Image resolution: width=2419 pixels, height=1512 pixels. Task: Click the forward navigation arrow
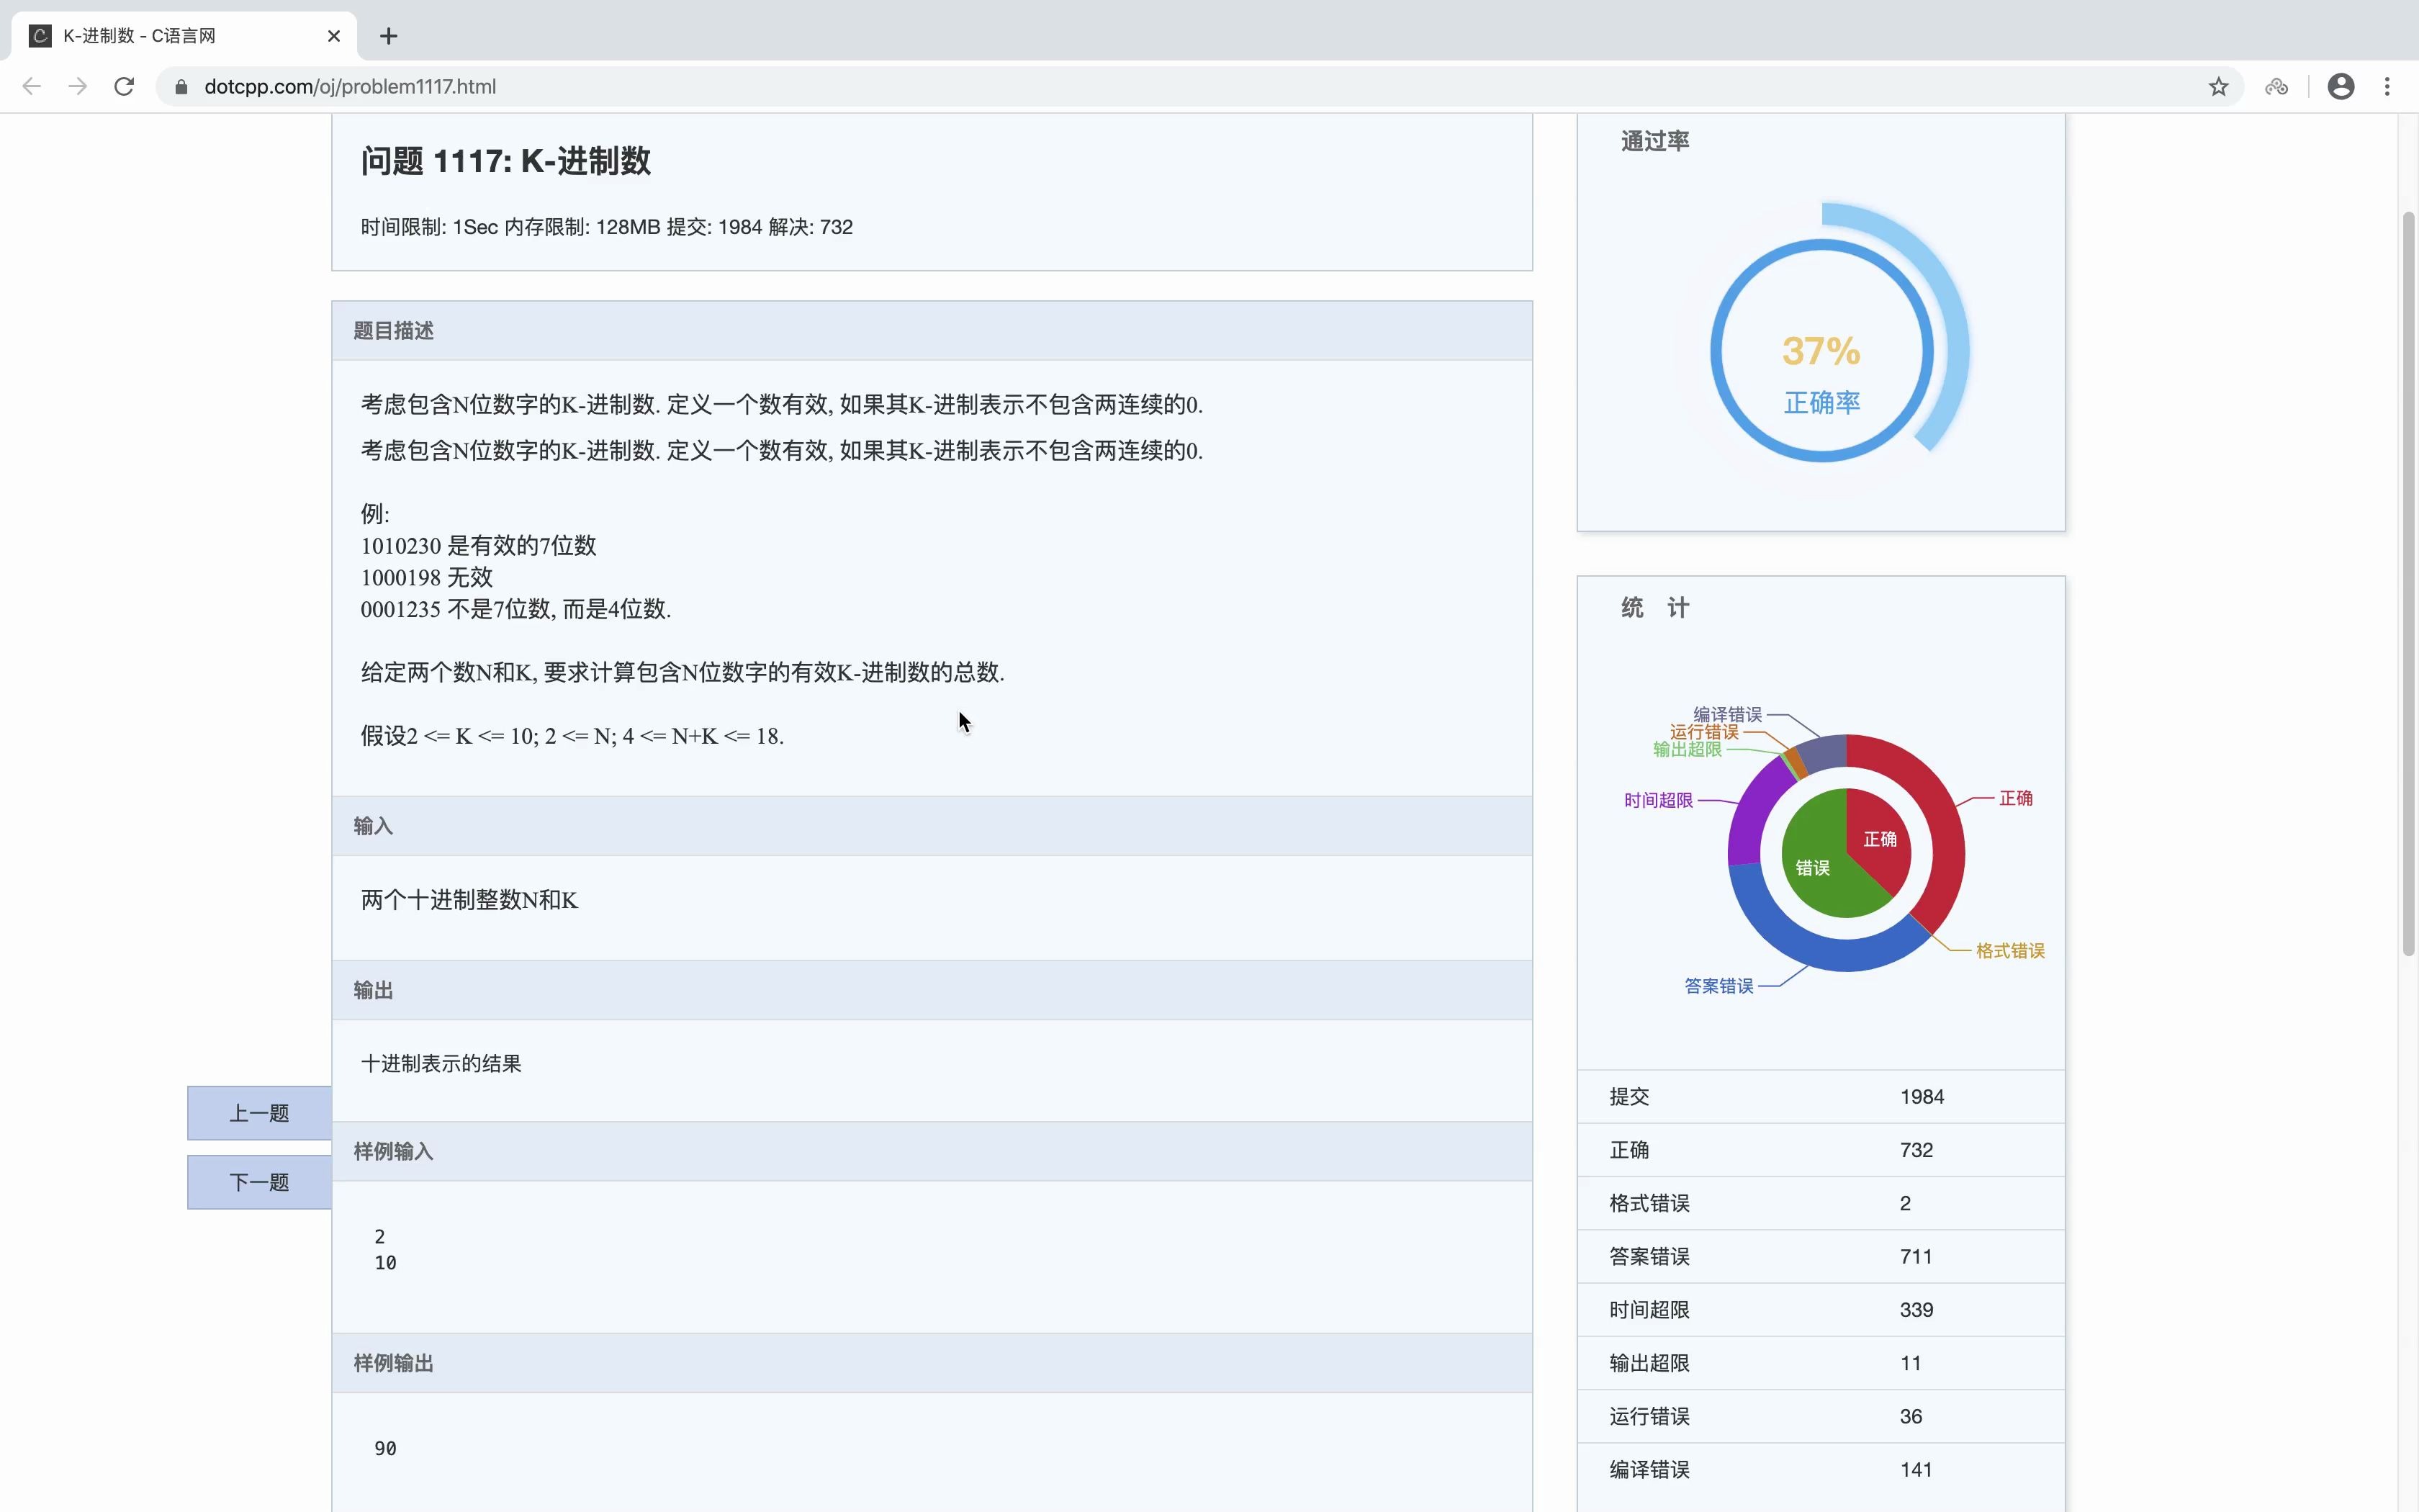[78, 87]
